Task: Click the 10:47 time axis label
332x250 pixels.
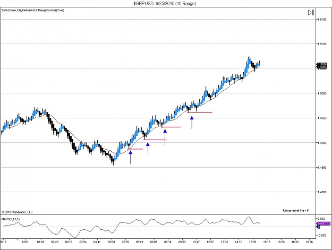Action: coord(196,242)
